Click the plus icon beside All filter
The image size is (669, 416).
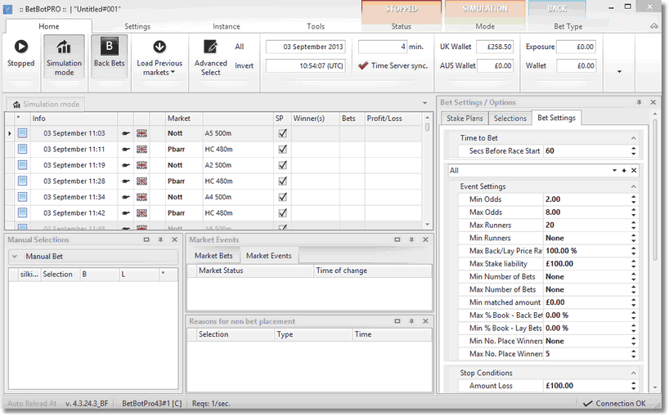[624, 171]
